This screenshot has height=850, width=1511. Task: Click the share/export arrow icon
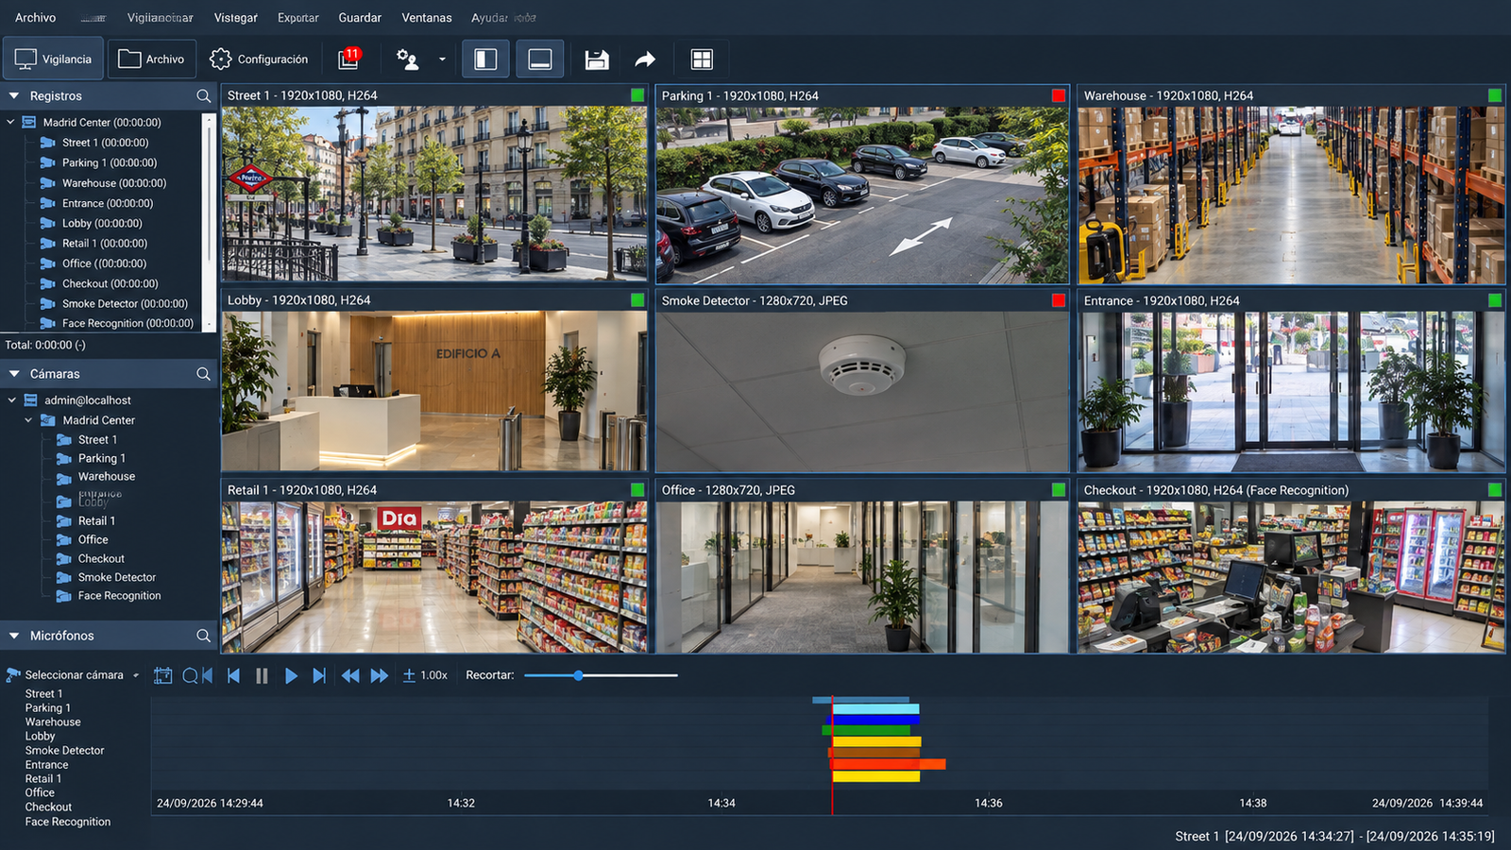645,59
